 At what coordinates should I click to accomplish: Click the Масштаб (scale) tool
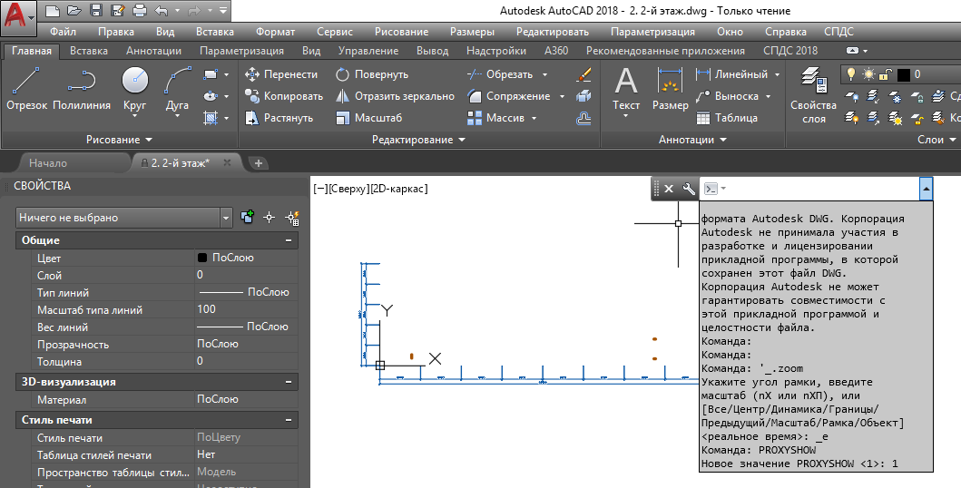coord(369,118)
